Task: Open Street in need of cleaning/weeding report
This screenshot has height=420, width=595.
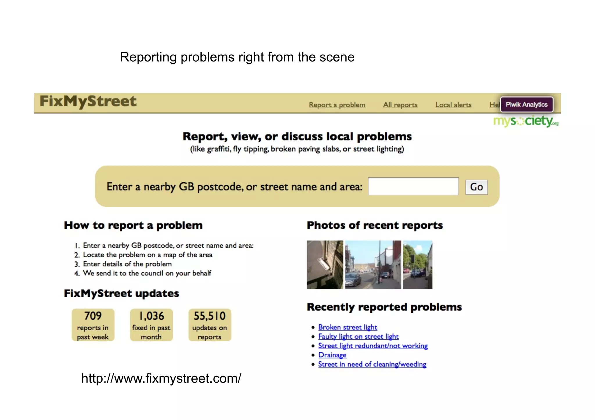Action: 372,365
